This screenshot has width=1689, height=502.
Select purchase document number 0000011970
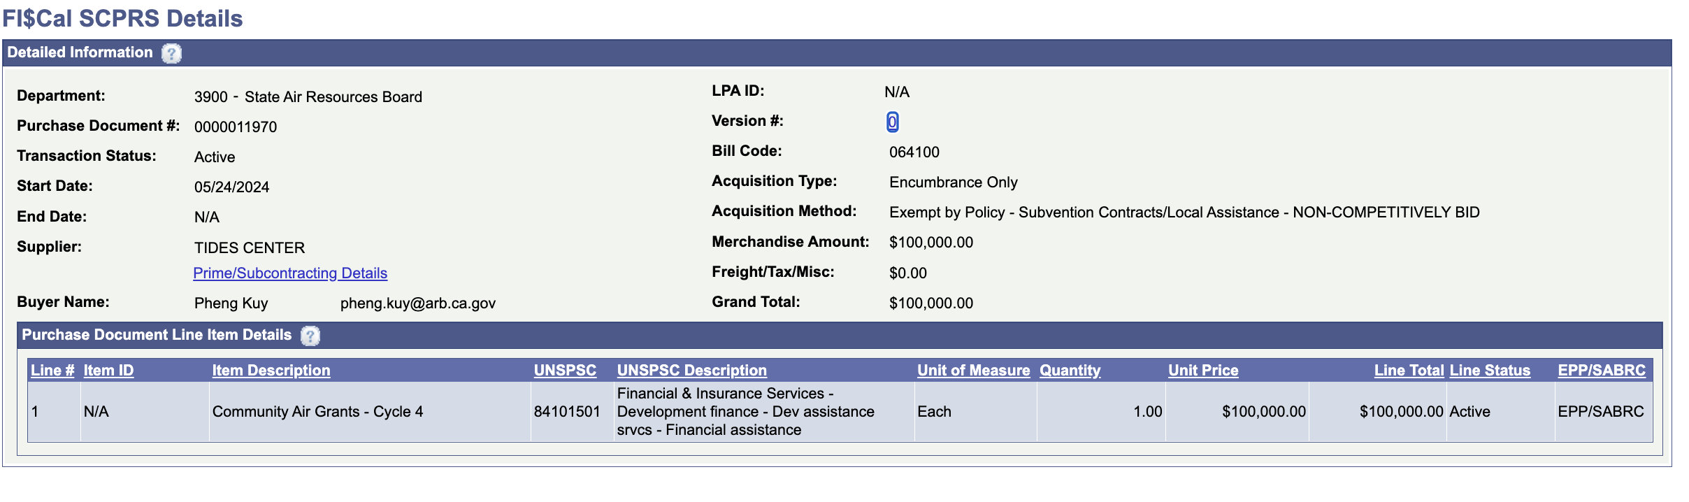(236, 127)
